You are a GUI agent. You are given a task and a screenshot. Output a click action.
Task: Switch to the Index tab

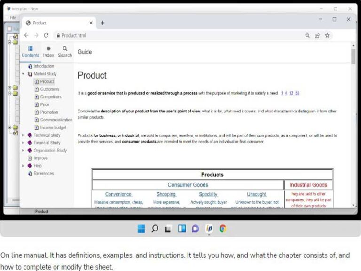click(x=48, y=52)
